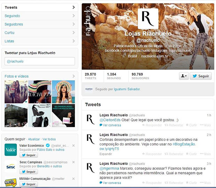Follow Lojas Riachuelo with the Seguir button
The width and height of the screenshot is (216, 188).
point(201,76)
